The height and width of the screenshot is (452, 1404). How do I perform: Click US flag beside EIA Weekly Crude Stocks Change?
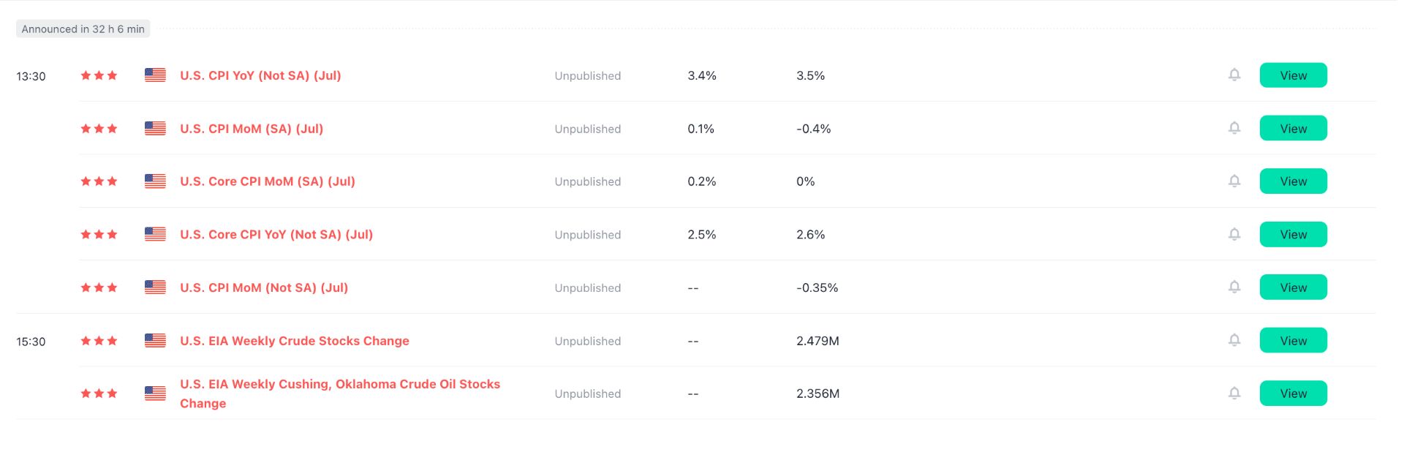pyautogui.click(x=155, y=341)
